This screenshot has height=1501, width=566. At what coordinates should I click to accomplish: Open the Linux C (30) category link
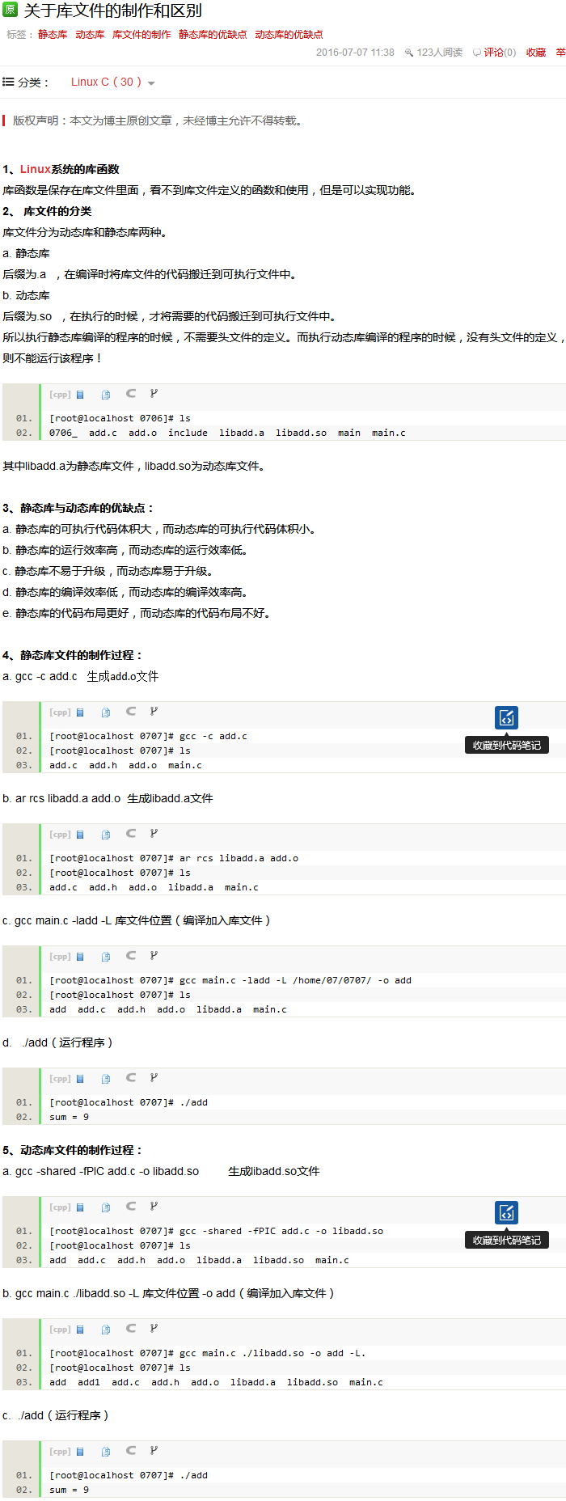[105, 82]
